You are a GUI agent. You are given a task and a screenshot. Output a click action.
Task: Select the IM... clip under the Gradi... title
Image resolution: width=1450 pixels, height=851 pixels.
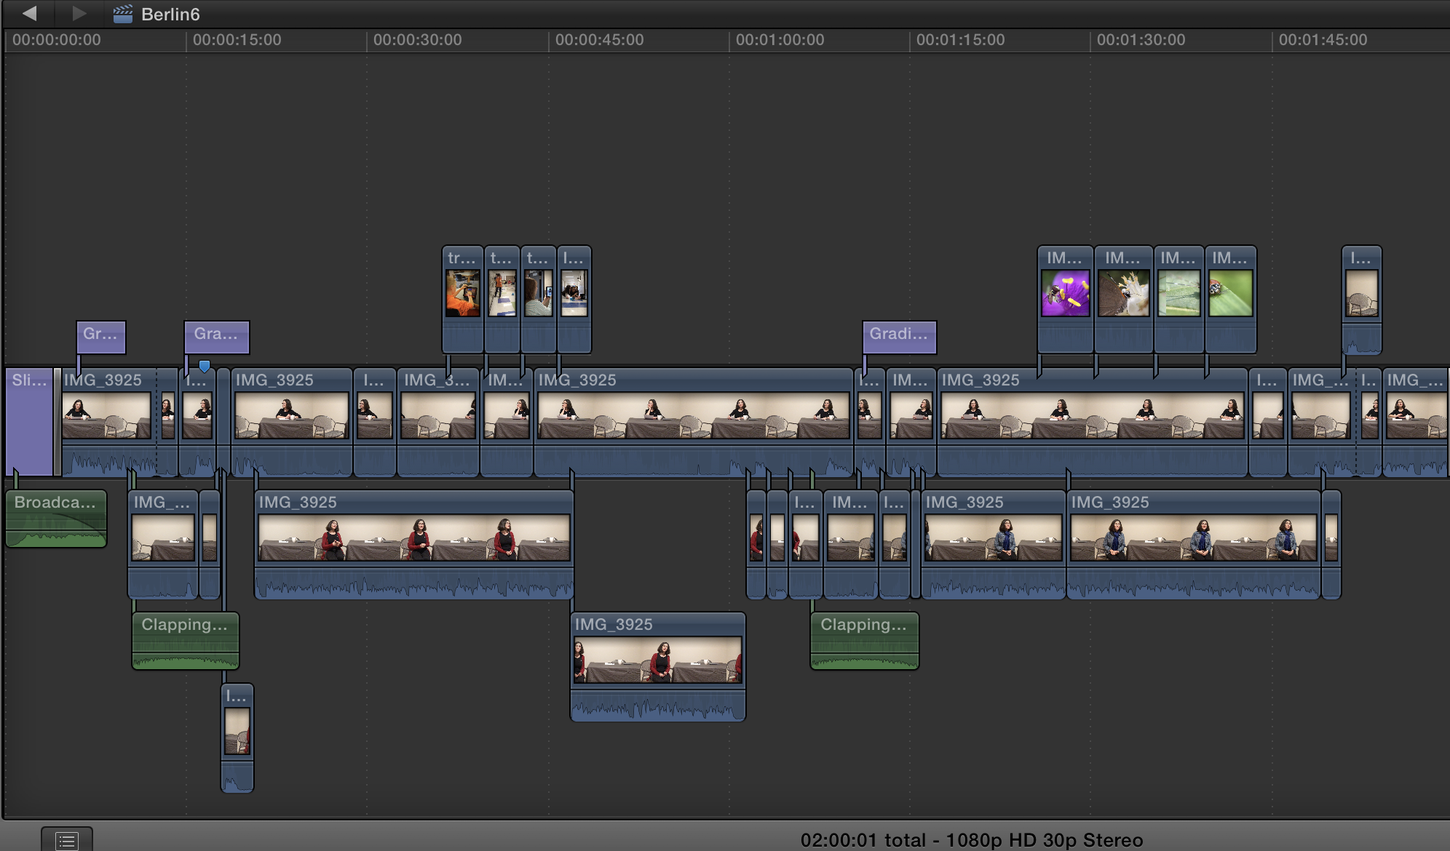(x=911, y=423)
